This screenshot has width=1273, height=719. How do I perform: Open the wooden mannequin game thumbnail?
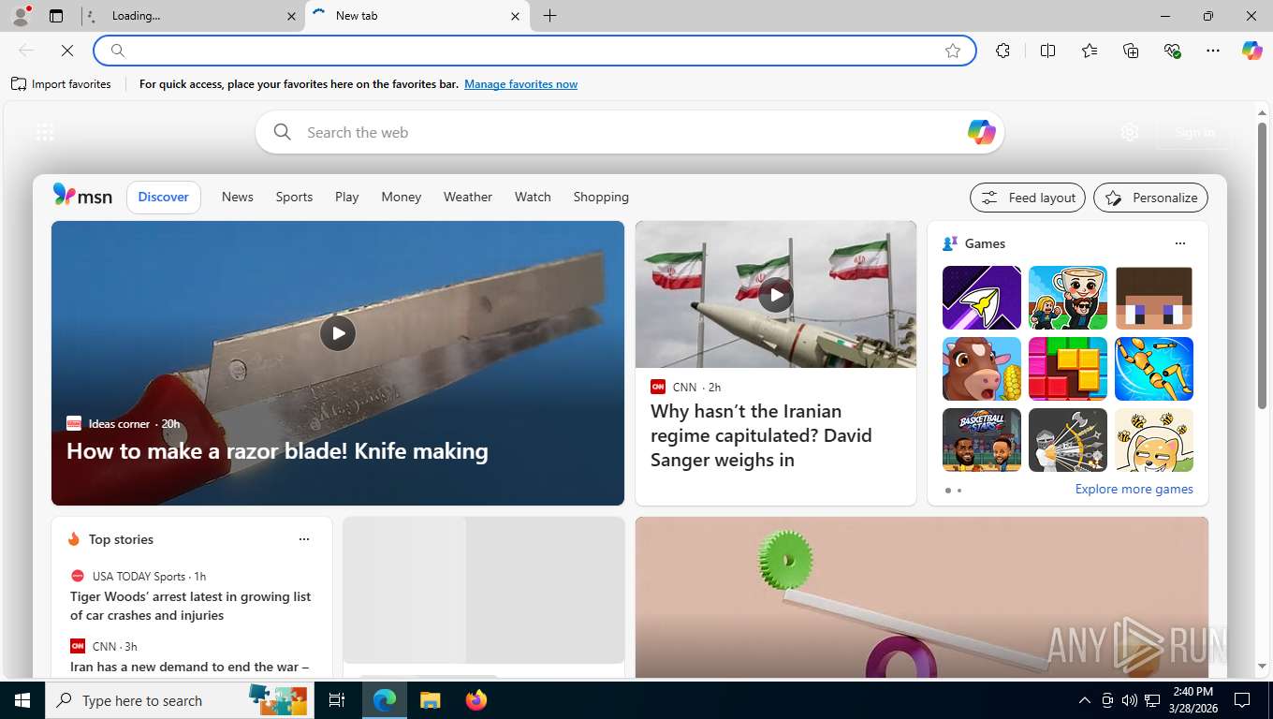coord(1154,369)
